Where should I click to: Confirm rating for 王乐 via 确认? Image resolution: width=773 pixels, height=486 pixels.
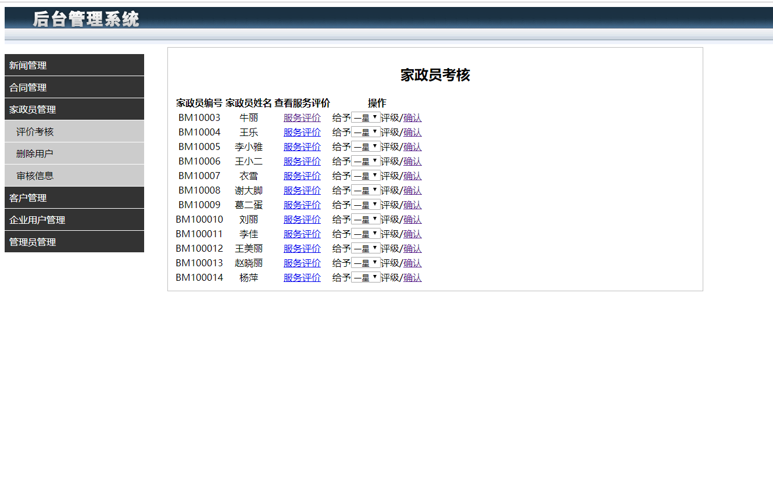pyautogui.click(x=412, y=132)
